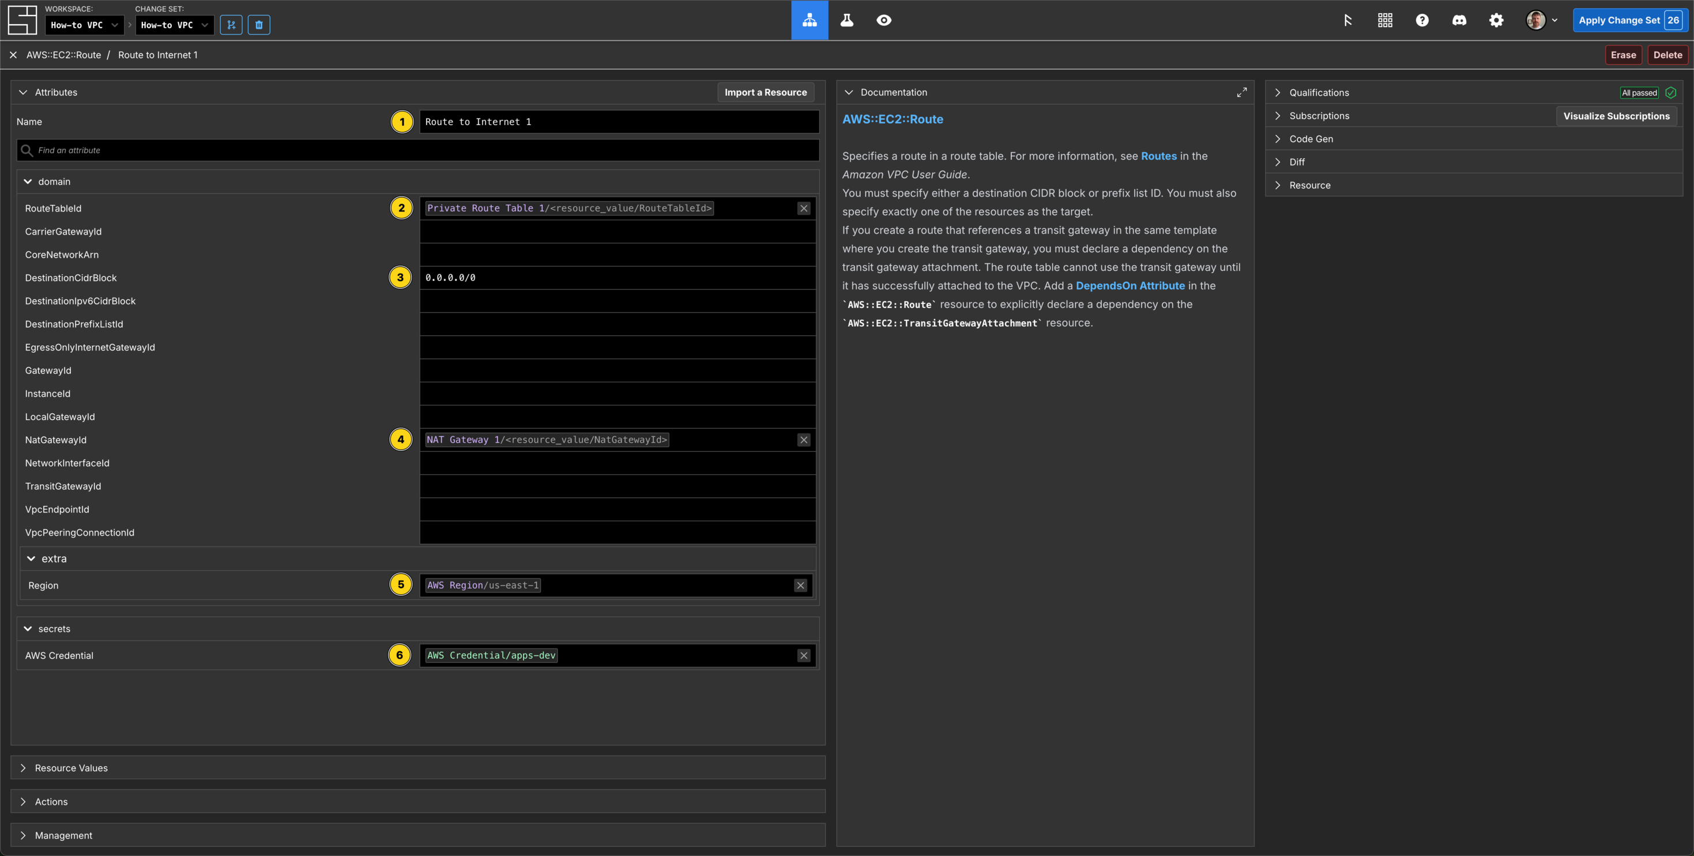Open the Discord community icon
The height and width of the screenshot is (856, 1694).
pos(1459,20)
